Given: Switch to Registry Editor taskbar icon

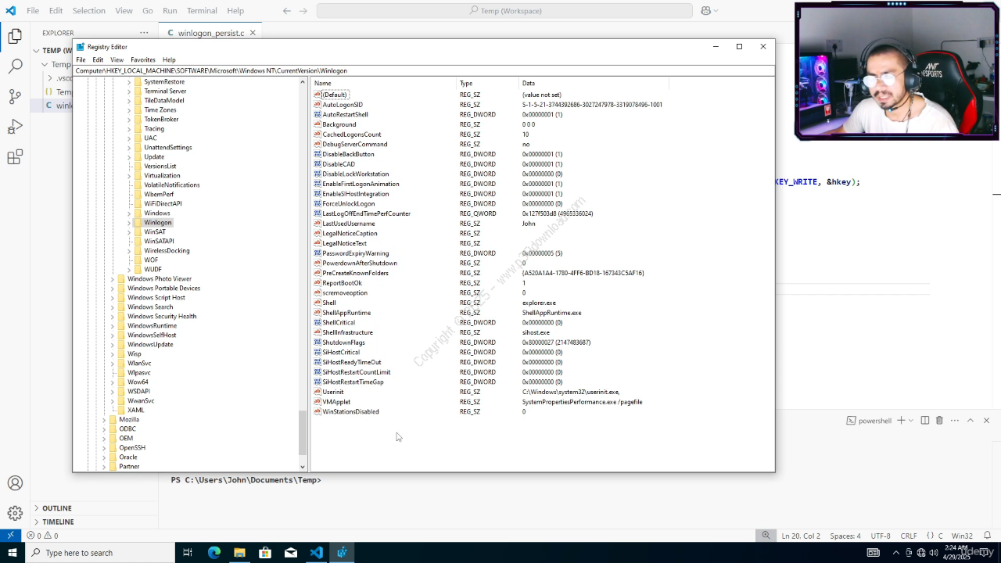Looking at the screenshot, I should click(342, 553).
